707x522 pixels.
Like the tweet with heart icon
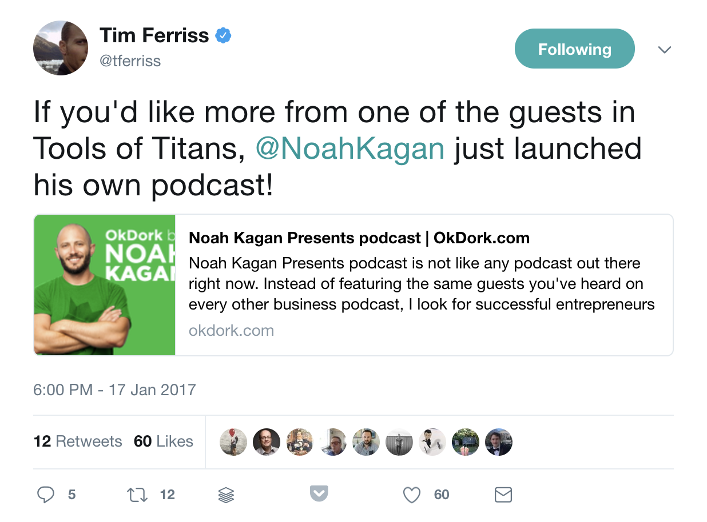[x=412, y=495]
